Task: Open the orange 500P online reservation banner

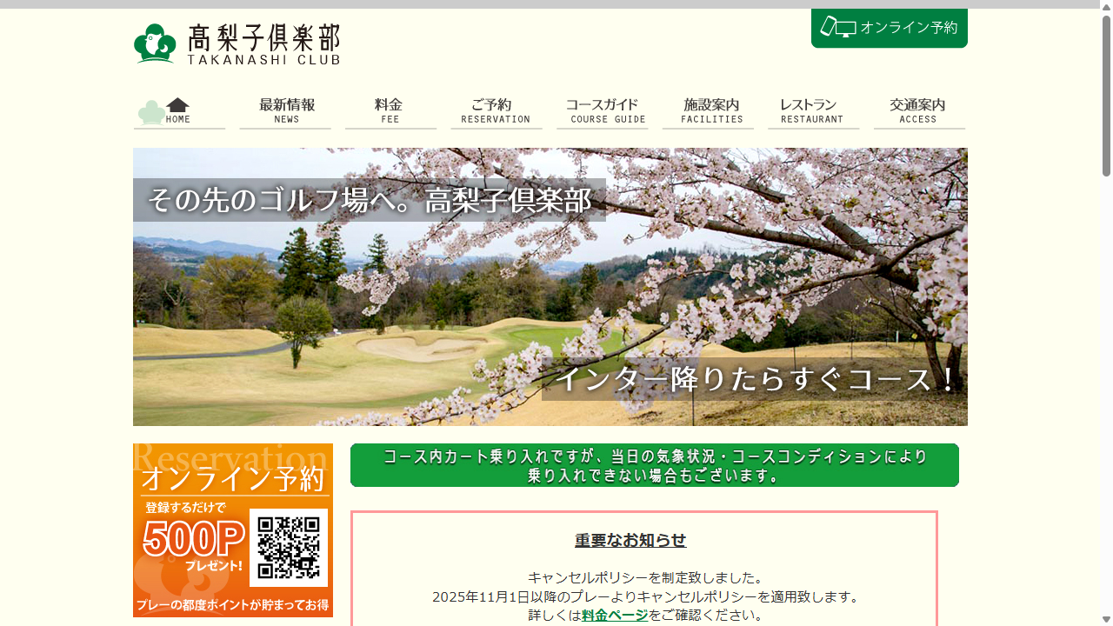Action: 233,530
